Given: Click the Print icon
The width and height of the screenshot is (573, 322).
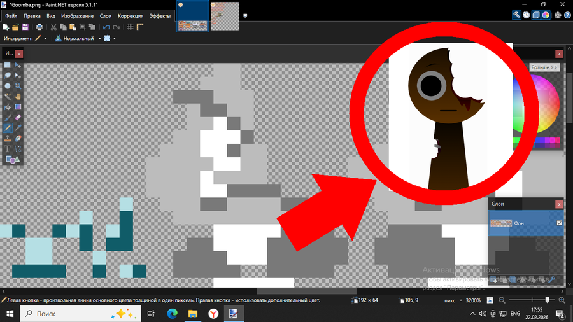Looking at the screenshot, I should pos(39,27).
